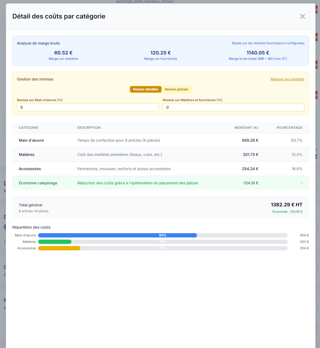Screen dimensions: 320x348
Task: Click the yellow Accessoires distribution bar
Action: coord(59,248)
